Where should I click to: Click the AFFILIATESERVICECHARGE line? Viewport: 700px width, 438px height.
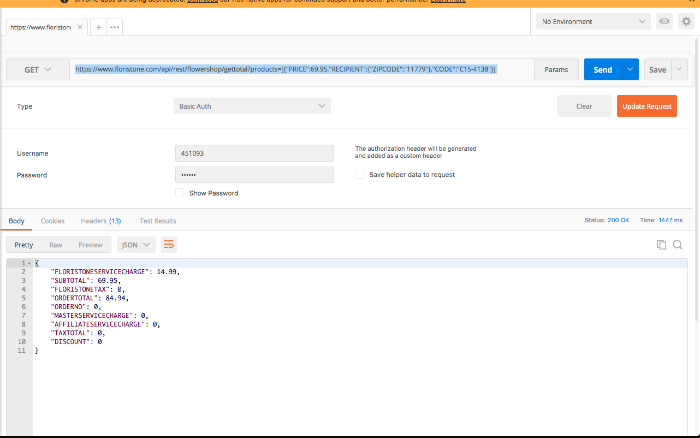coord(105,324)
